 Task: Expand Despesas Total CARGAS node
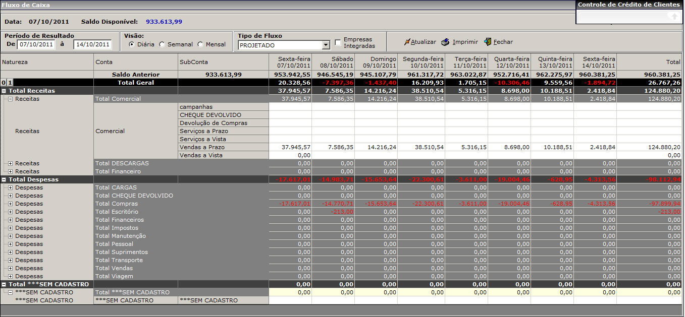tap(11, 187)
